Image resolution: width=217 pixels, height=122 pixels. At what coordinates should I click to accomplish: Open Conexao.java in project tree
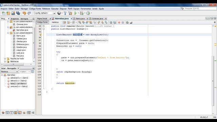click(x=22, y=24)
